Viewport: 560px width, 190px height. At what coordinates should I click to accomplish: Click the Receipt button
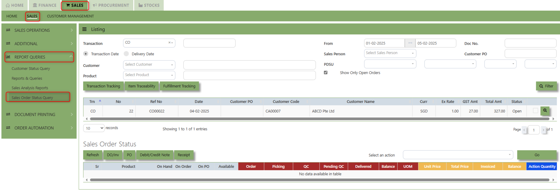pos(184,155)
